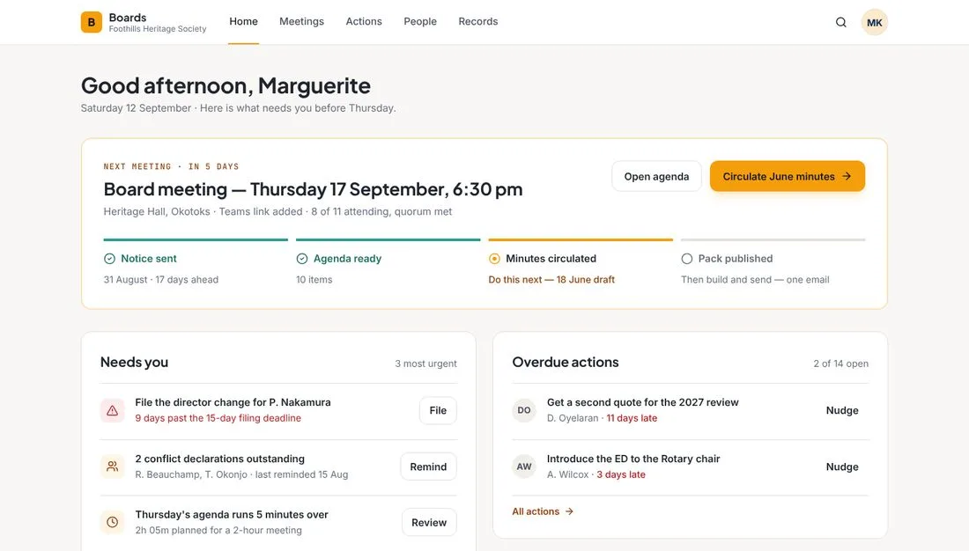This screenshot has height=551, width=969.
Task: Open the search icon in header
Action: pos(840,22)
